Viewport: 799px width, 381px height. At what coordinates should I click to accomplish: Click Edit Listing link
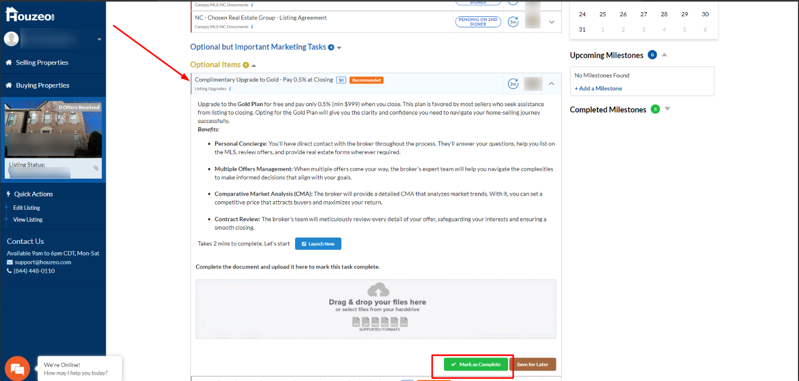(x=26, y=208)
